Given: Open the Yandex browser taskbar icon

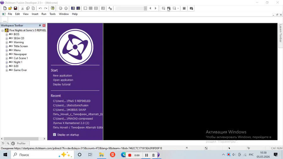Looking at the screenshot, I should [x=113, y=155].
